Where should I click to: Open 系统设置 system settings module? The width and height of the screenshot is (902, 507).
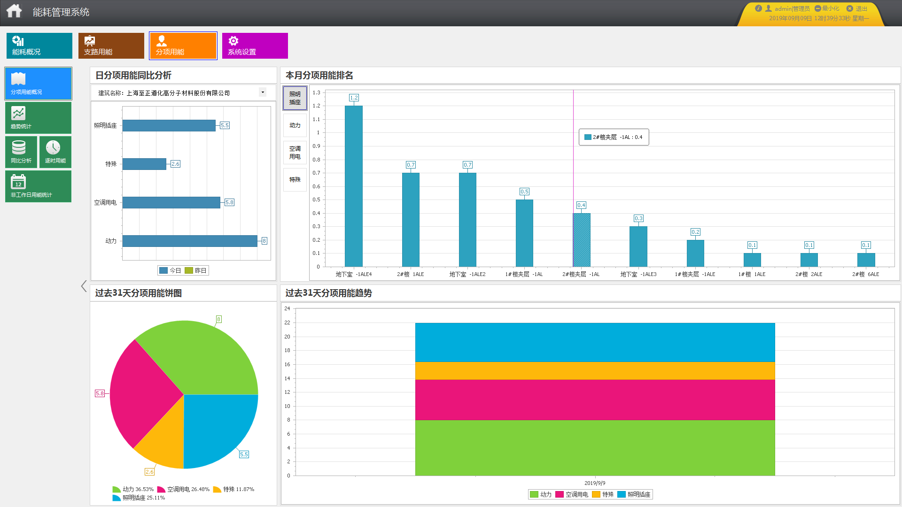click(255, 46)
